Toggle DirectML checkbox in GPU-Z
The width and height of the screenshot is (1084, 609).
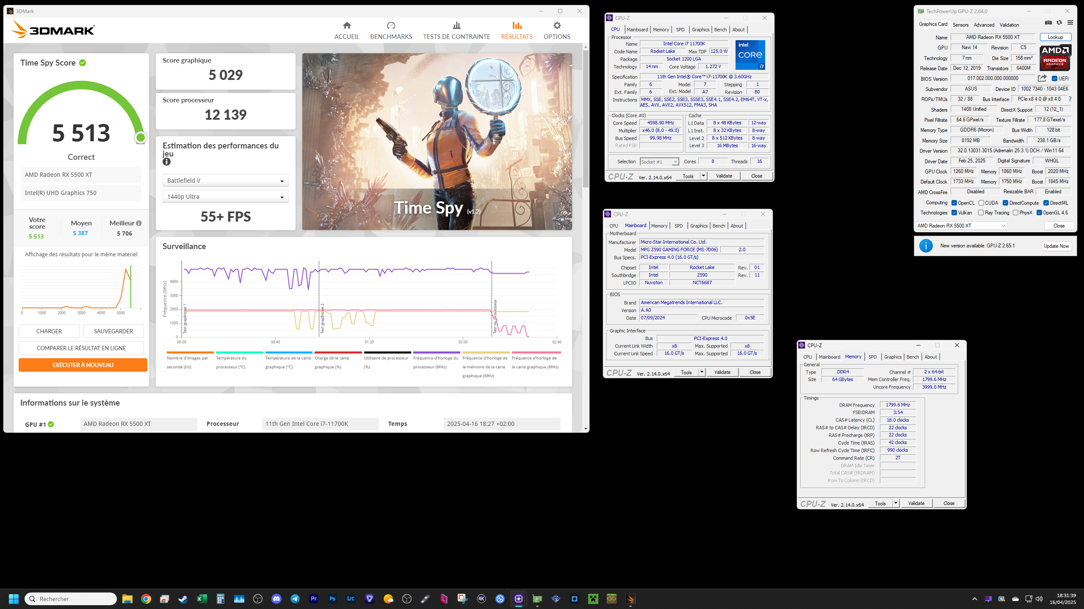point(1046,203)
